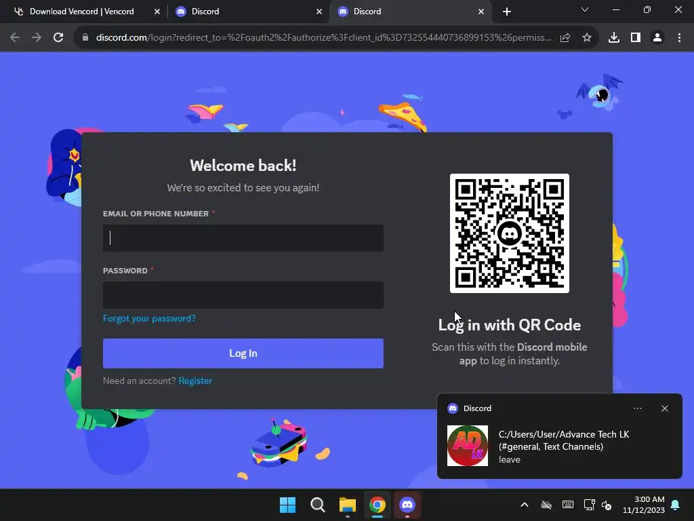
Task: Click the 'Discord' header in the notification toast
Action: pos(477,408)
